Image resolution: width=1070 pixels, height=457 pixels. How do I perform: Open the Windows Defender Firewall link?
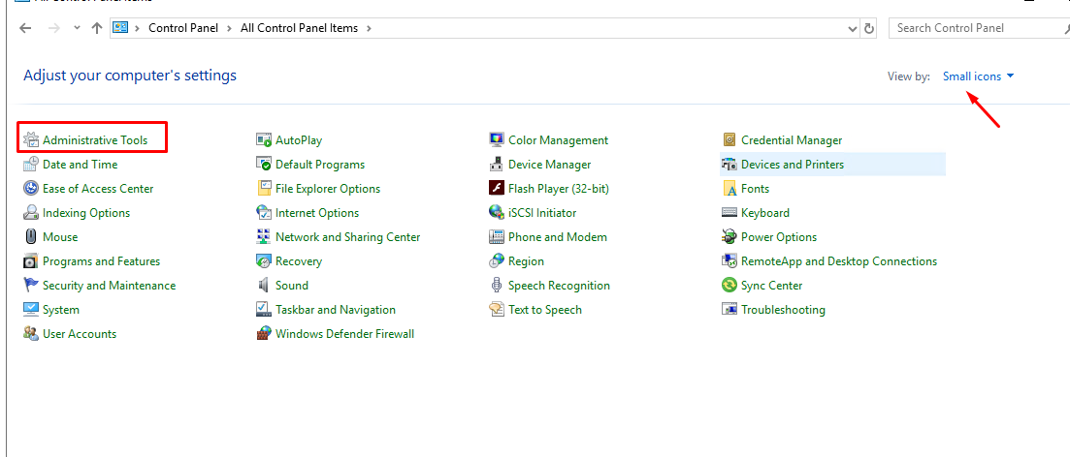tap(344, 334)
